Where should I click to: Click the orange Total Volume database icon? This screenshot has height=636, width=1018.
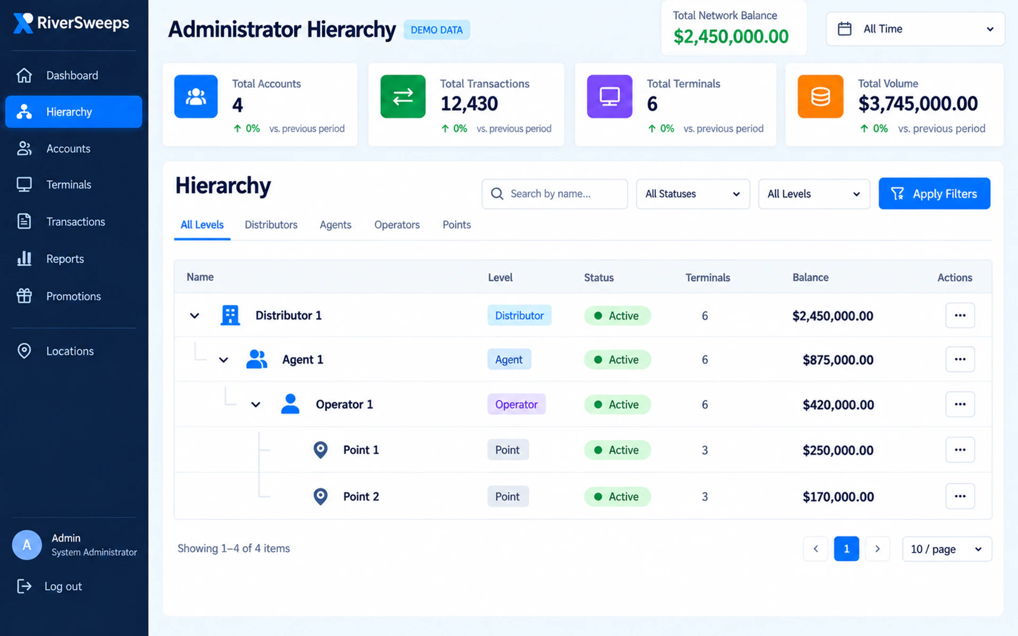coord(820,96)
